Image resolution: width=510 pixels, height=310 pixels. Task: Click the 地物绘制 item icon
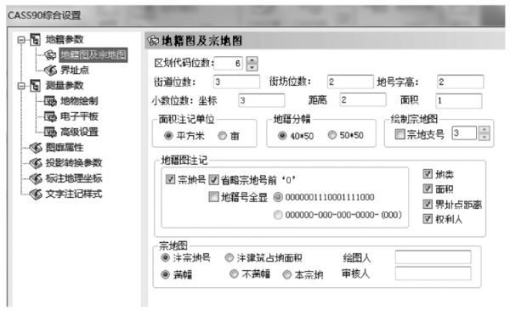[50, 101]
